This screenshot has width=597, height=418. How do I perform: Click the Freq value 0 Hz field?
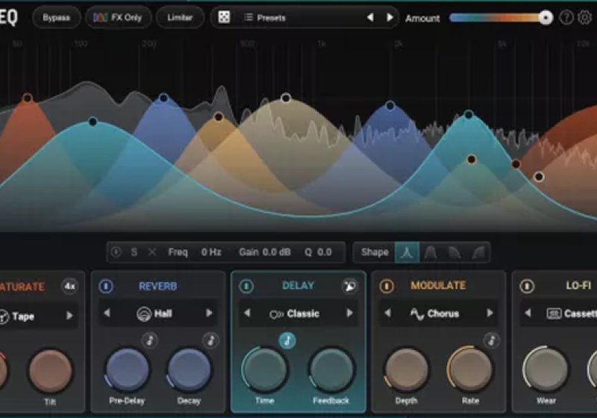click(211, 252)
